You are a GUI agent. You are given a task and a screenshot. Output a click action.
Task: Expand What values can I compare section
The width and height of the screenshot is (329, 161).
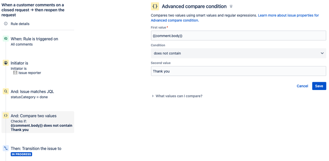pyautogui.click(x=177, y=96)
